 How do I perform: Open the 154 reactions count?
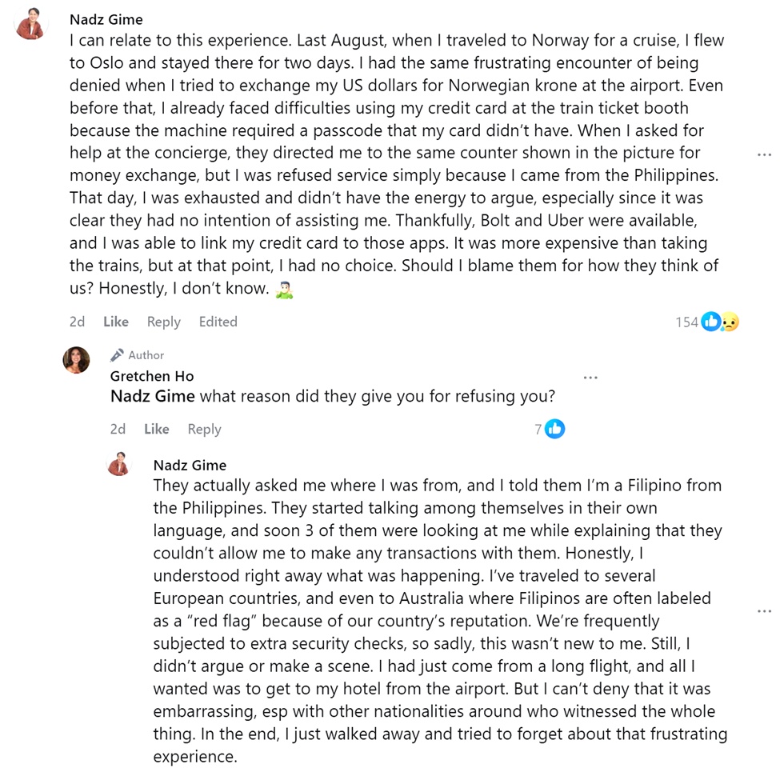pyautogui.click(x=686, y=322)
